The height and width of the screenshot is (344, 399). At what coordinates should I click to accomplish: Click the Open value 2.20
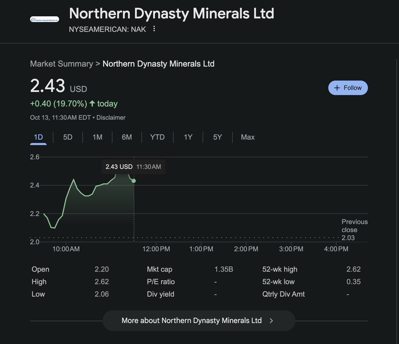click(102, 269)
